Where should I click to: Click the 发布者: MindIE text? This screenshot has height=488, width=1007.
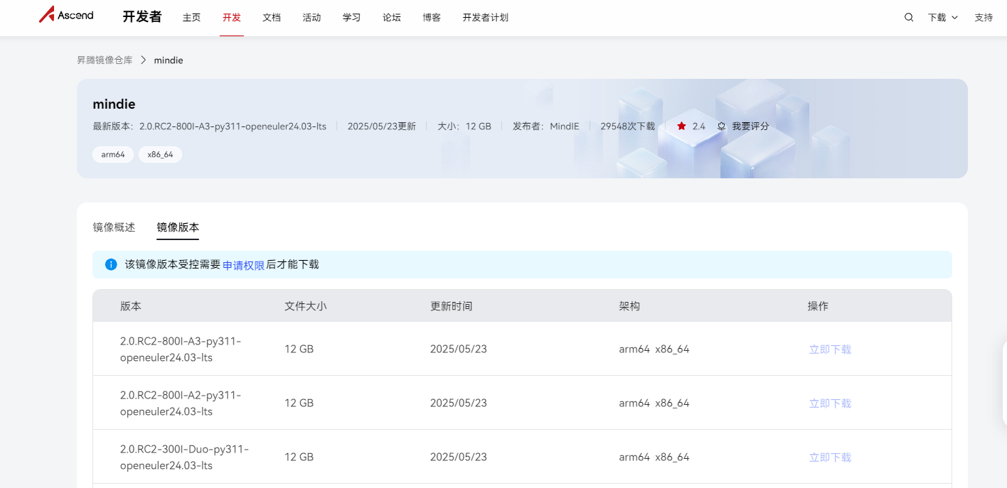(546, 126)
